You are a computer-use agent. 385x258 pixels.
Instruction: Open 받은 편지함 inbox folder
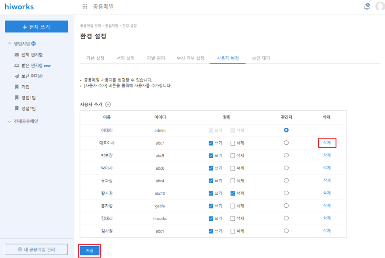pos(17,66)
